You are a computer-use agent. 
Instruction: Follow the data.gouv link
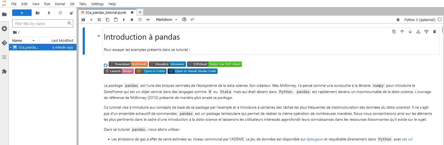point(315,139)
